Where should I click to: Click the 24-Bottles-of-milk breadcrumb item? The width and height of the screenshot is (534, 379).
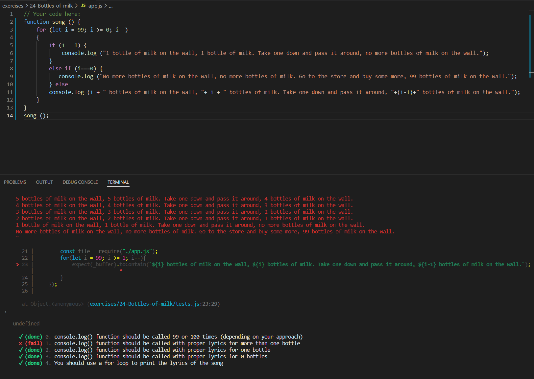point(51,6)
